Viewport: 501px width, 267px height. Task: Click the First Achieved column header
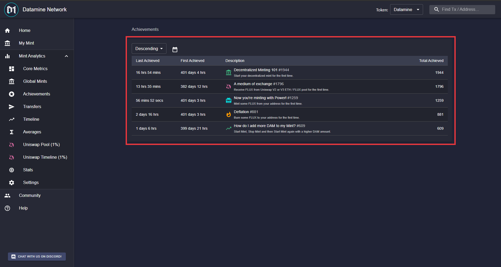coord(192,61)
